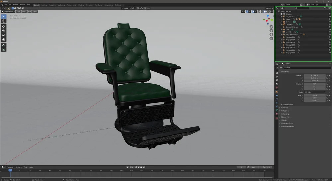
Task: Toggle lock for Scale Z
Action: (x=327, y=101)
